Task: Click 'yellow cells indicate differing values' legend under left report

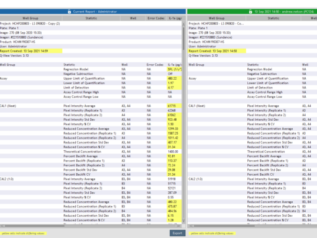Action: [23, 234]
